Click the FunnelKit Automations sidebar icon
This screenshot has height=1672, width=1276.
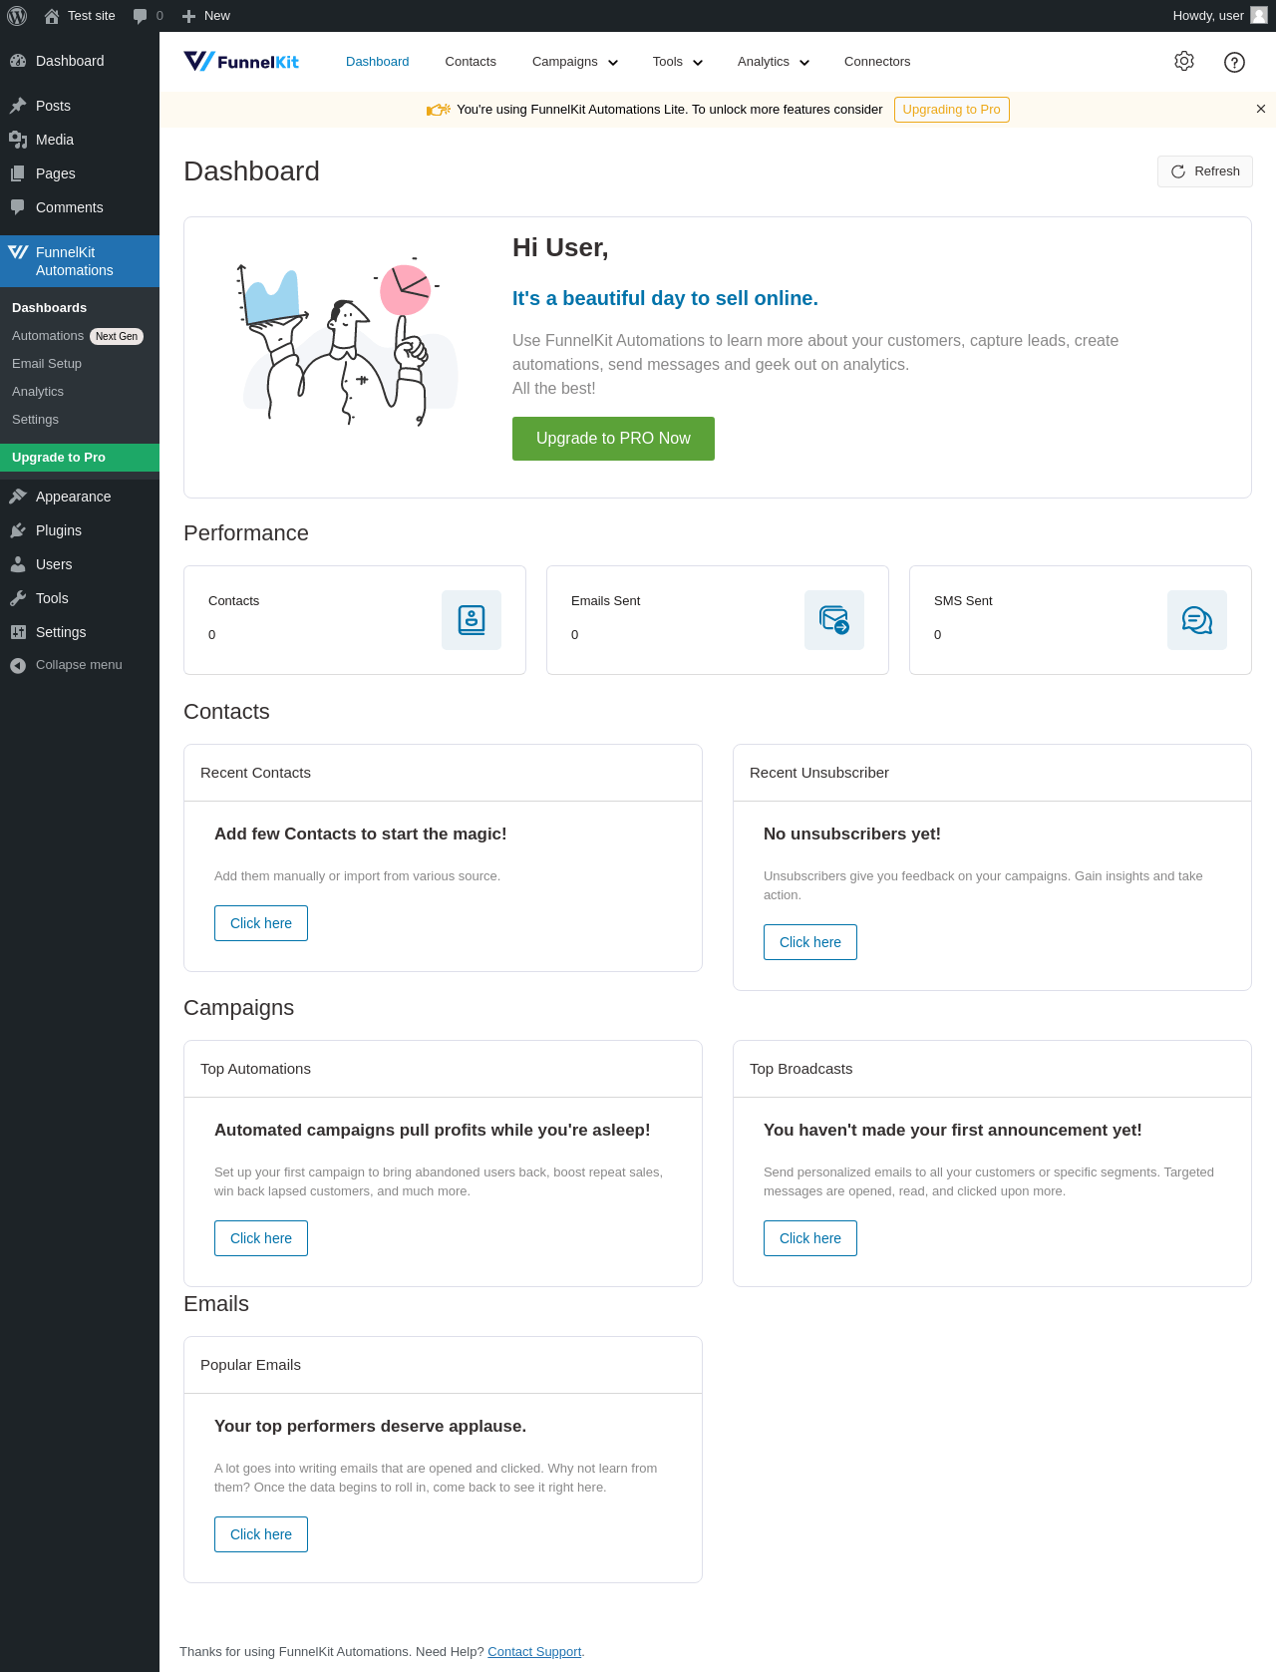pos(18,252)
